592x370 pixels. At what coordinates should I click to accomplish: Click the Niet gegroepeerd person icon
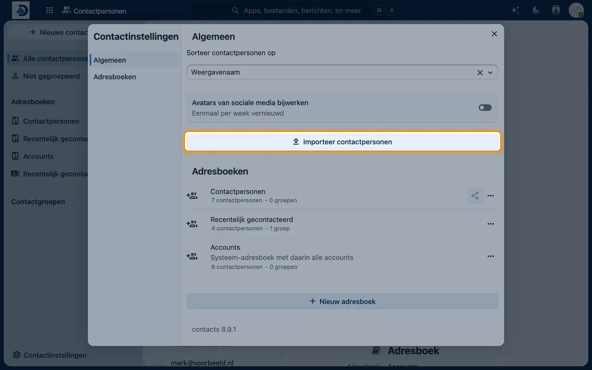point(15,76)
